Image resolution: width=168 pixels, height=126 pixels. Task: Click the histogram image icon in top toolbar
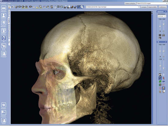[x=52, y=7]
